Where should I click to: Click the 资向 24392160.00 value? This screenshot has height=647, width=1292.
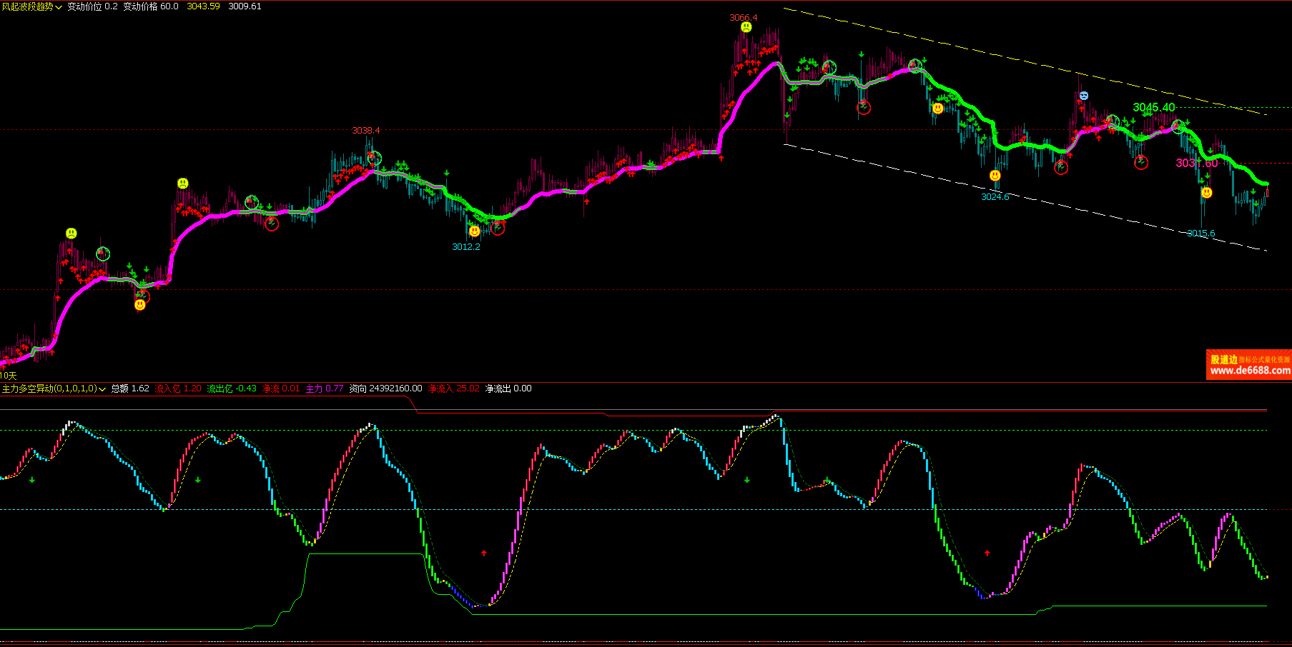coord(385,388)
